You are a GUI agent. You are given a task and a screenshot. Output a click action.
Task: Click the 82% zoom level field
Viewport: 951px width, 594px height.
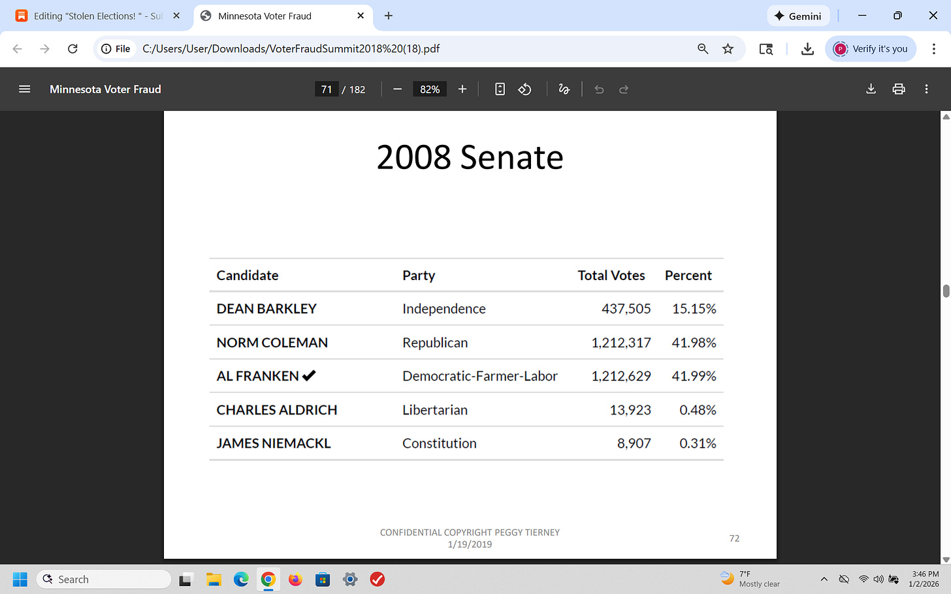pos(430,89)
